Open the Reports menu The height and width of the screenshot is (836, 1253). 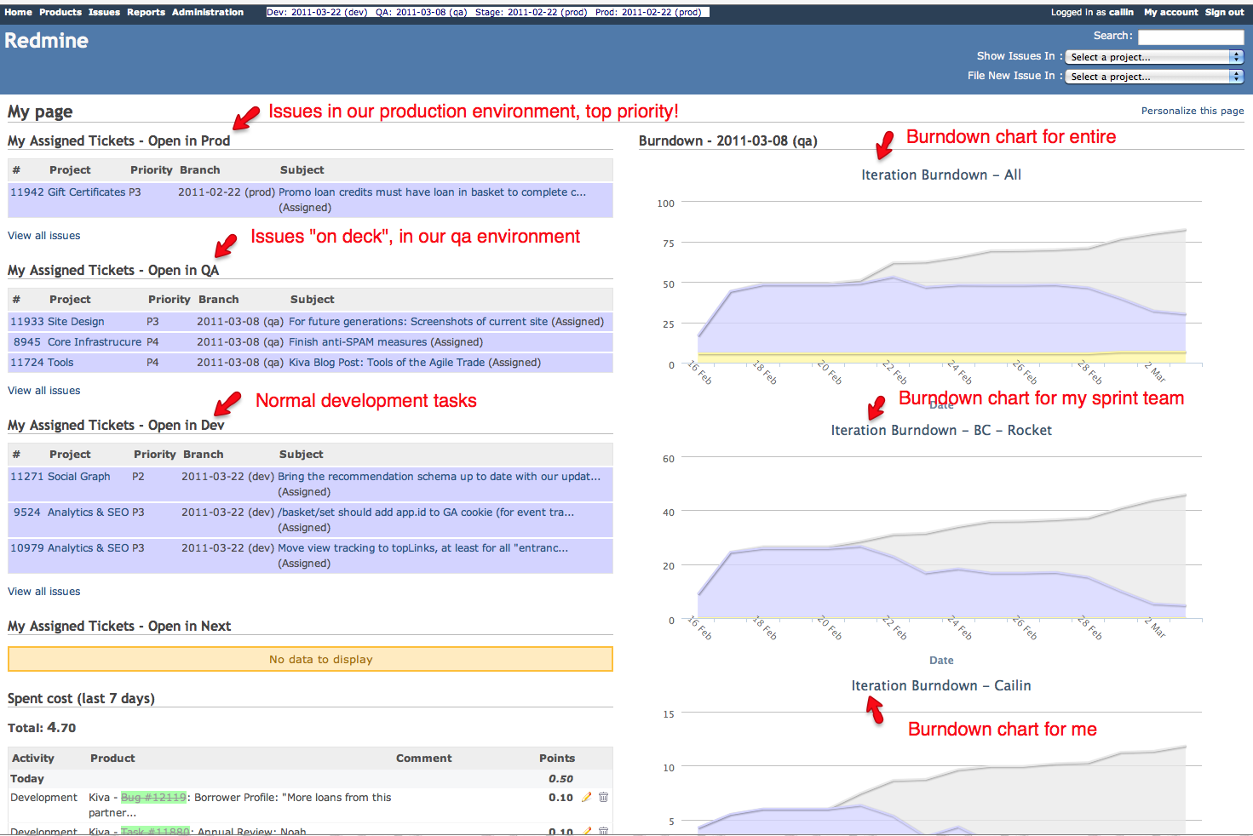pos(146,12)
